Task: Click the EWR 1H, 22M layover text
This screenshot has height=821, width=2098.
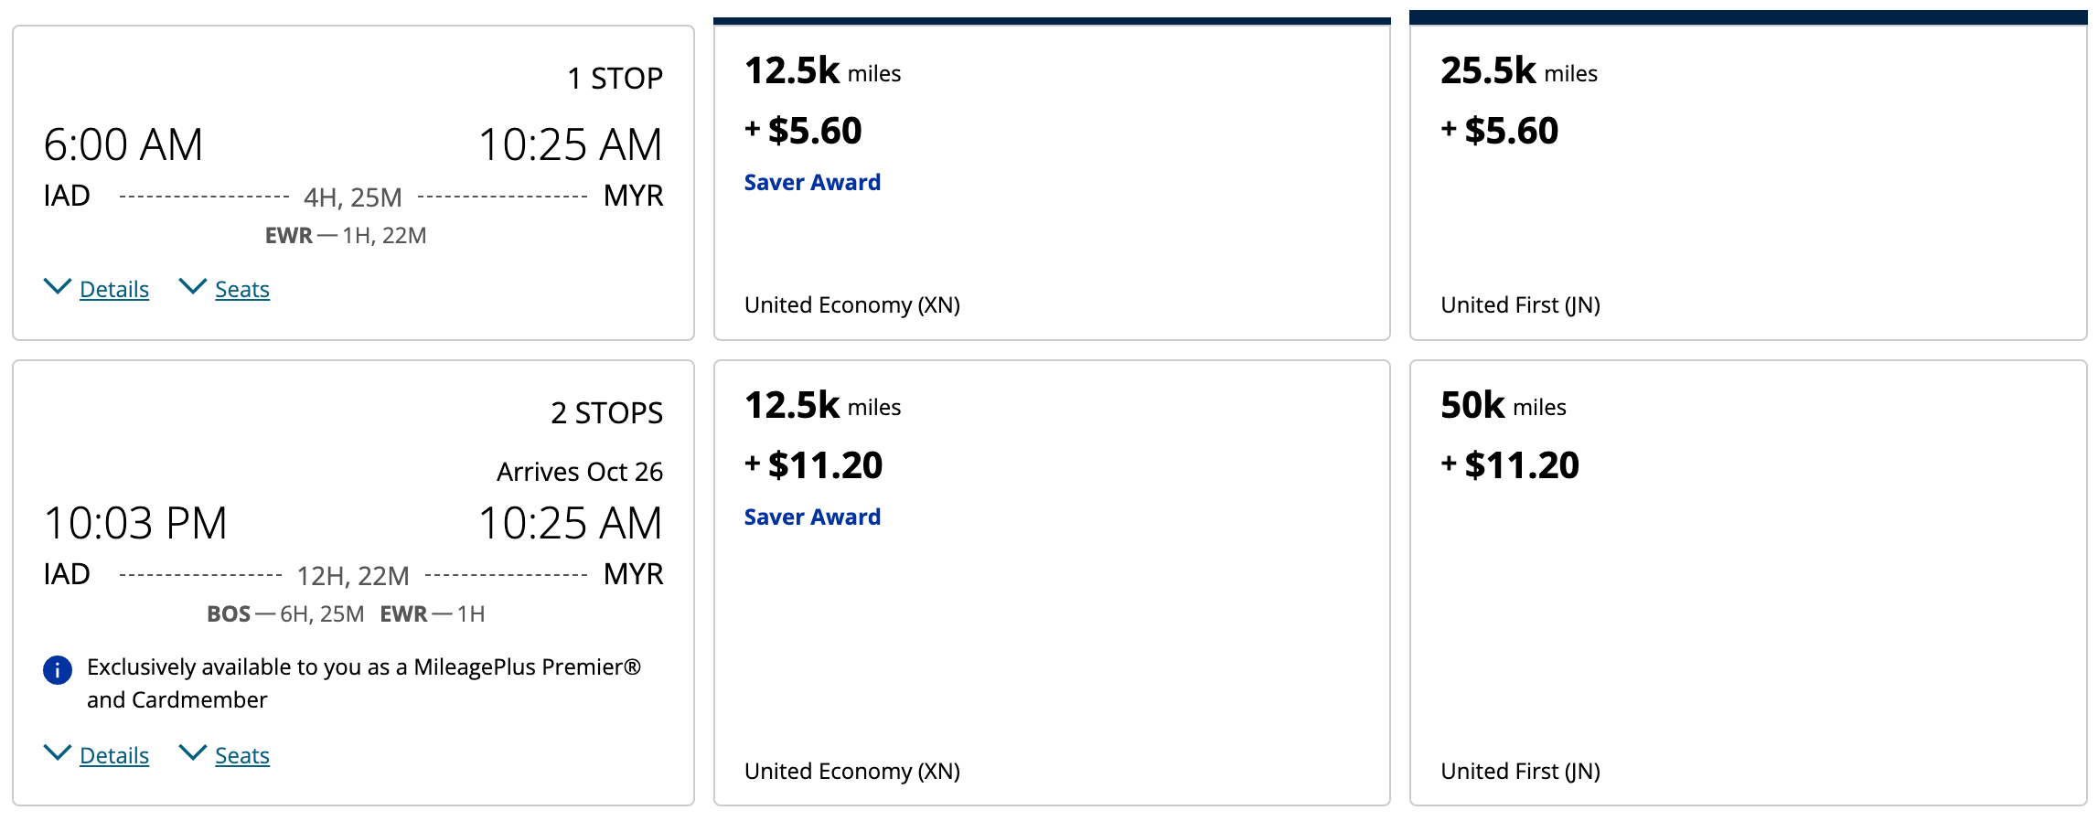Action: point(346,236)
